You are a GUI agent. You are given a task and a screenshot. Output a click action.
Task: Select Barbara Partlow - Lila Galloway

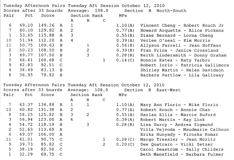(x=182, y=75)
